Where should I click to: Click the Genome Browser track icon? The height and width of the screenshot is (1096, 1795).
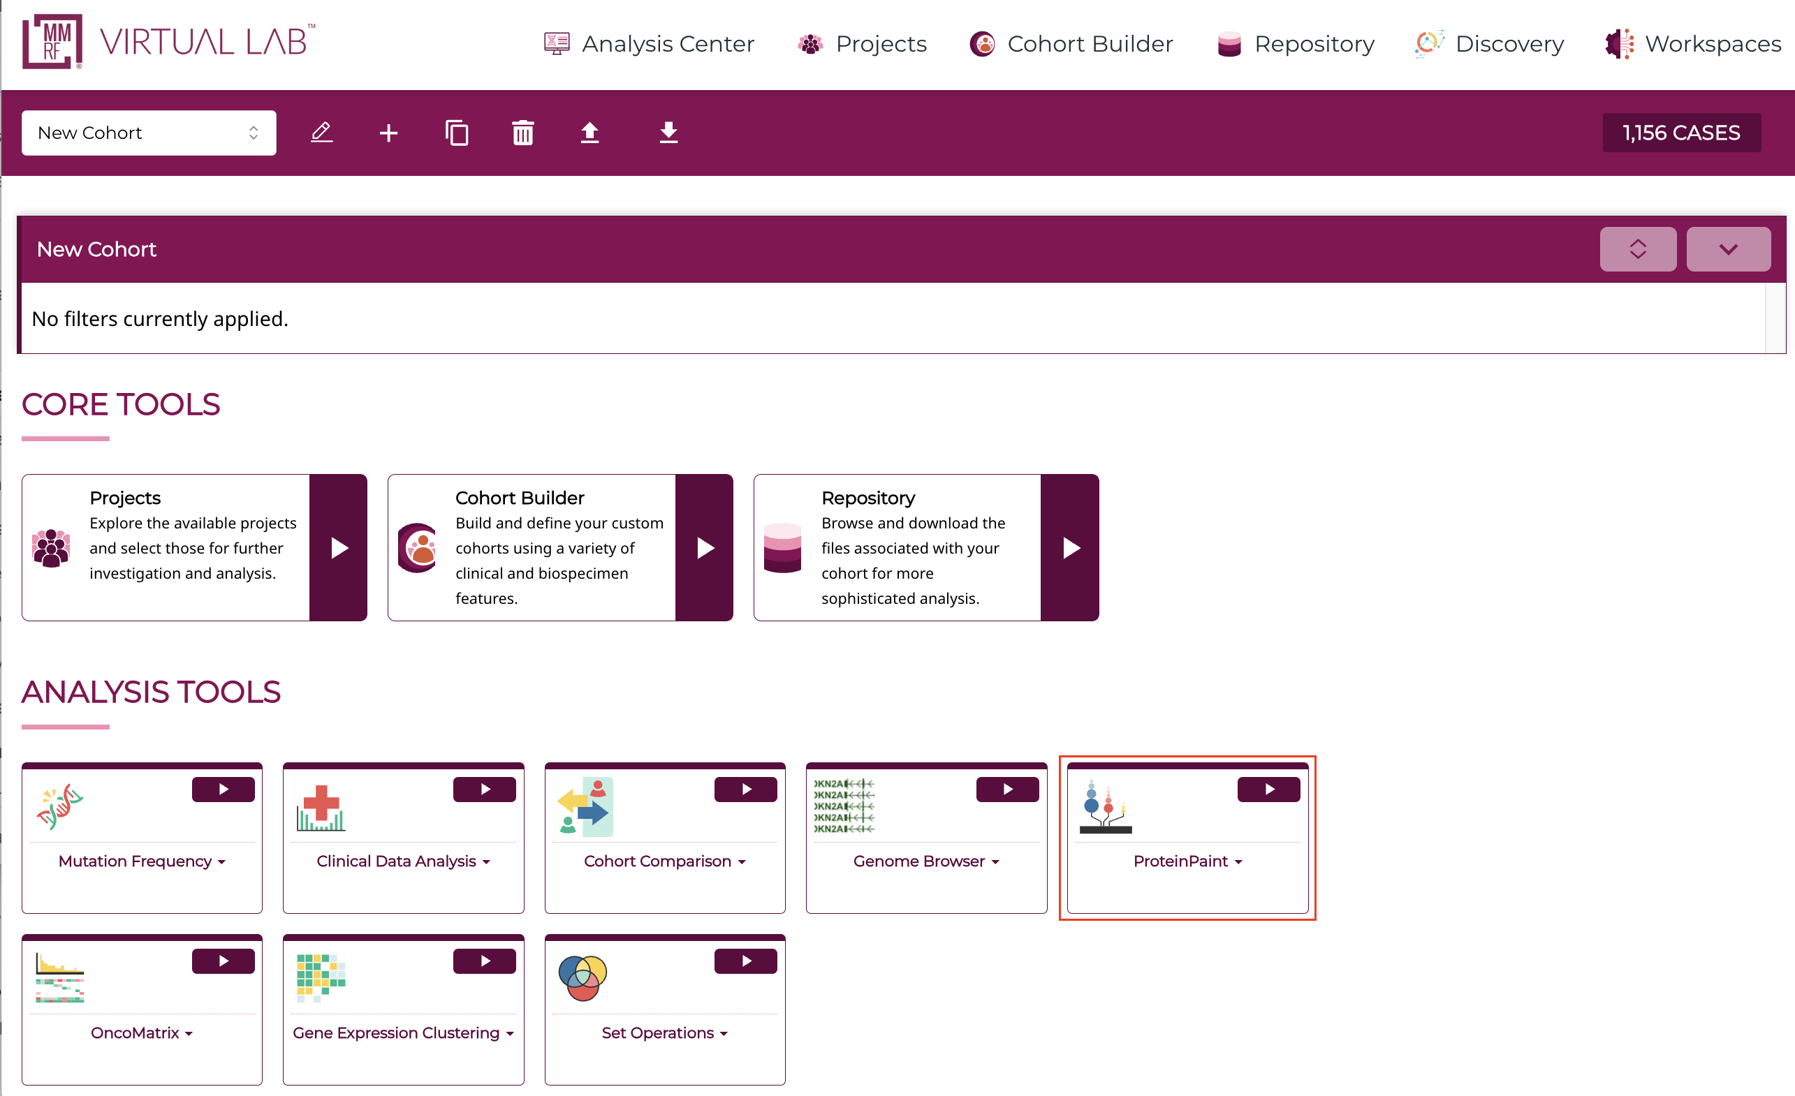844,806
